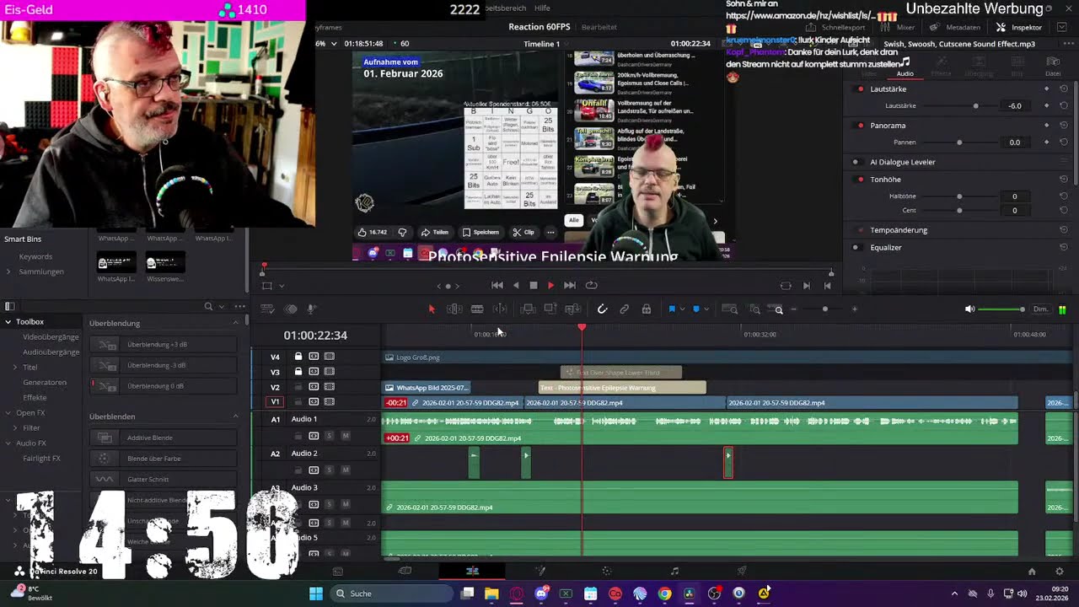Screen dimensions: 1079x607
Task: Play in reverse in the viewer
Action: click(x=516, y=285)
